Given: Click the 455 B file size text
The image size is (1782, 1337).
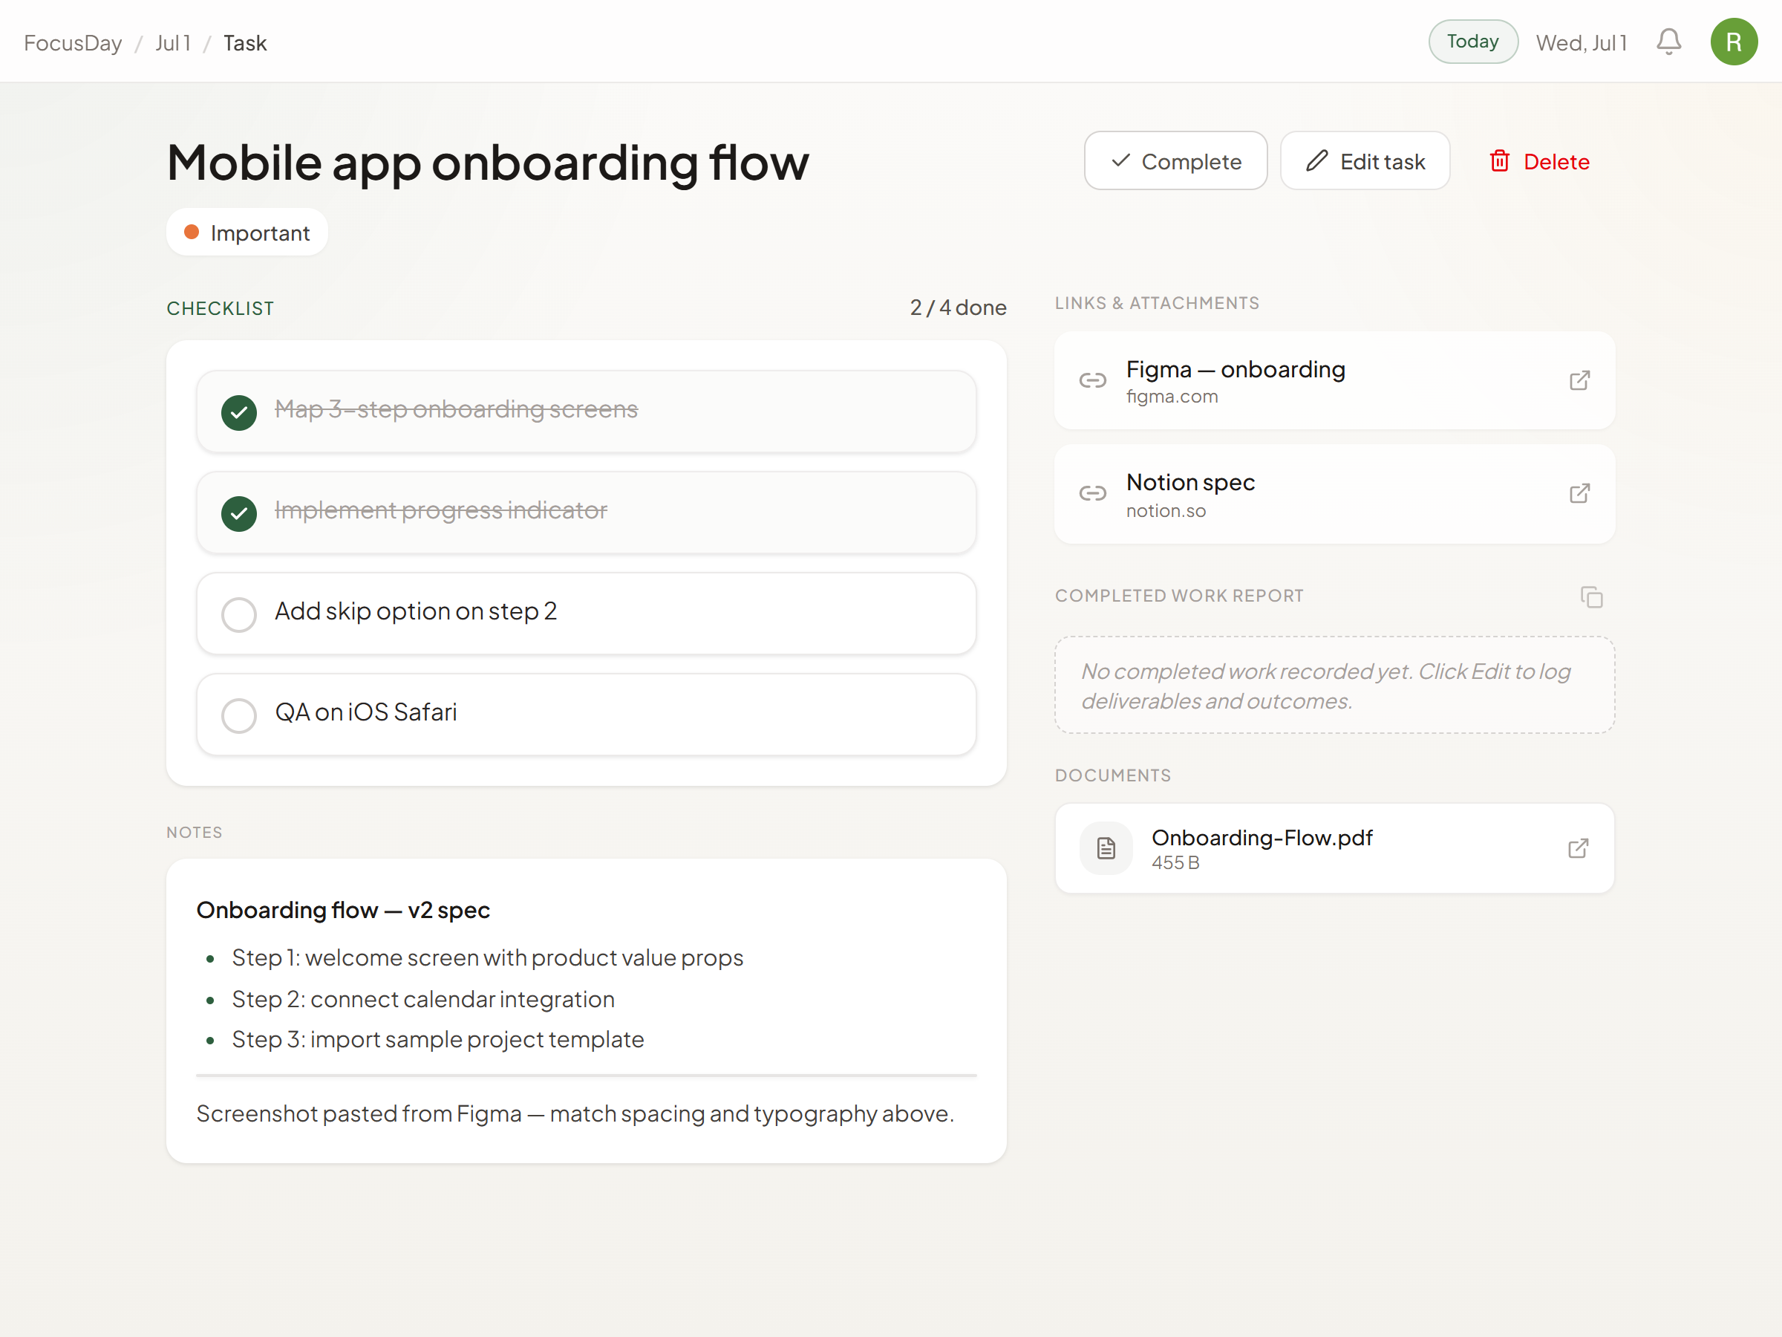Looking at the screenshot, I should [1175, 863].
